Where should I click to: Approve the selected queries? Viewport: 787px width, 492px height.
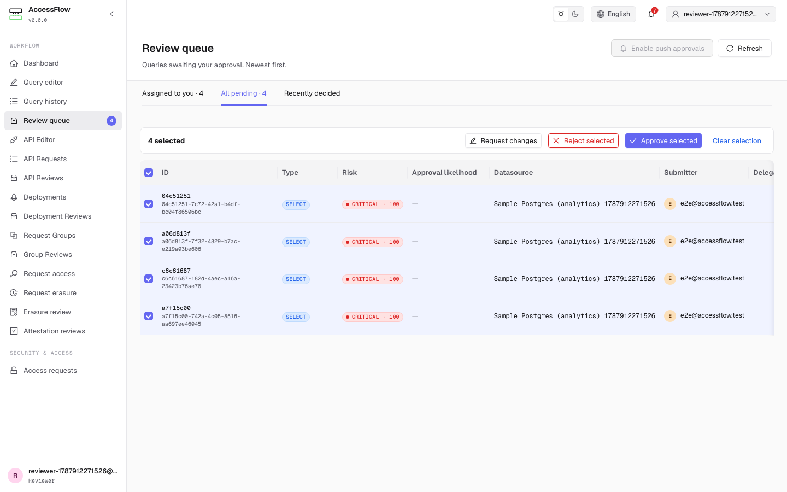(663, 140)
